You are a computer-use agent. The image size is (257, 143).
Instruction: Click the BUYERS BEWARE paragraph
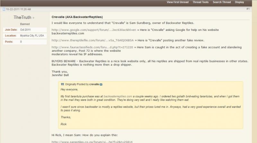point(150,63)
